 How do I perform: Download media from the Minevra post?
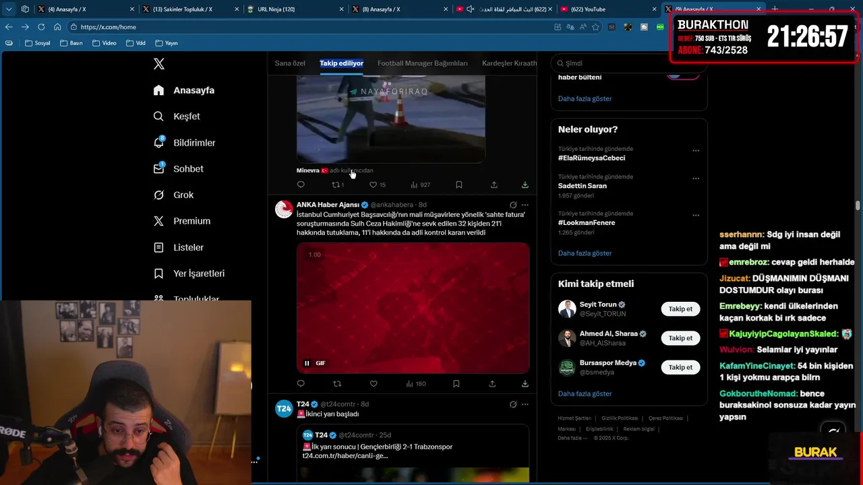pyautogui.click(x=525, y=185)
